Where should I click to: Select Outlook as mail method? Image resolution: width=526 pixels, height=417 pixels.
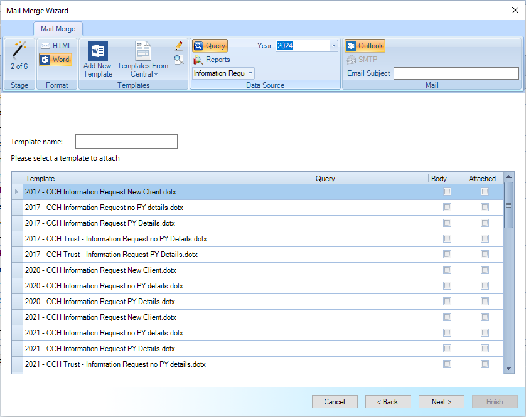365,46
